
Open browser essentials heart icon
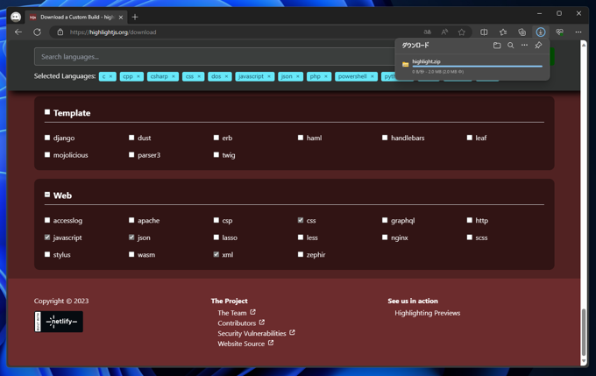click(x=559, y=32)
